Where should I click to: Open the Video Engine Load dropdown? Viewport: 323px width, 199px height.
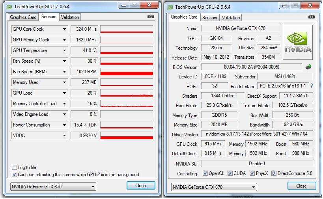click(x=64, y=114)
